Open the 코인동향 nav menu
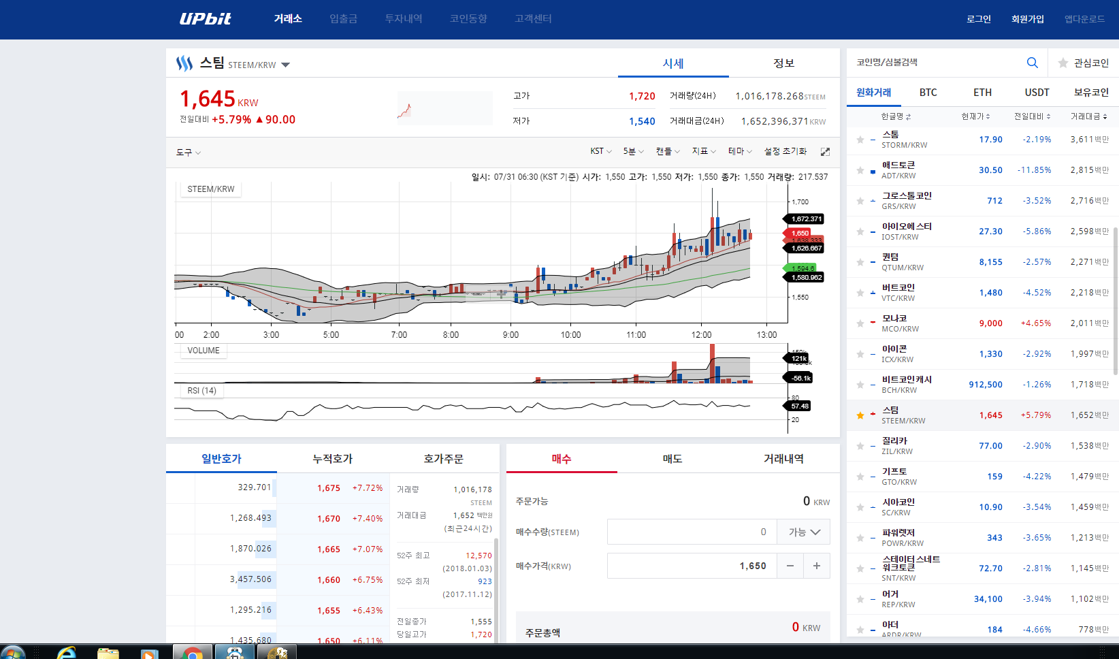This screenshot has height=659, width=1119. click(468, 19)
